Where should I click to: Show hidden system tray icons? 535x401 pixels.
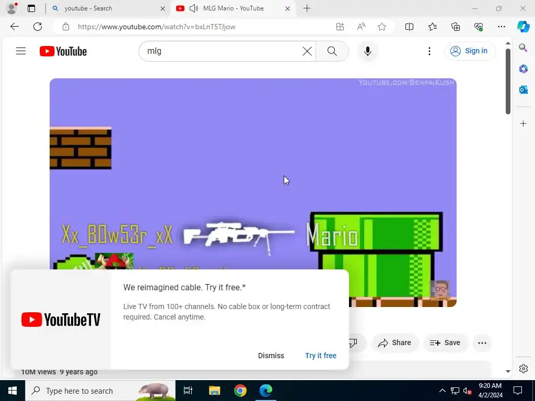pyautogui.click(x=442, y=391)
